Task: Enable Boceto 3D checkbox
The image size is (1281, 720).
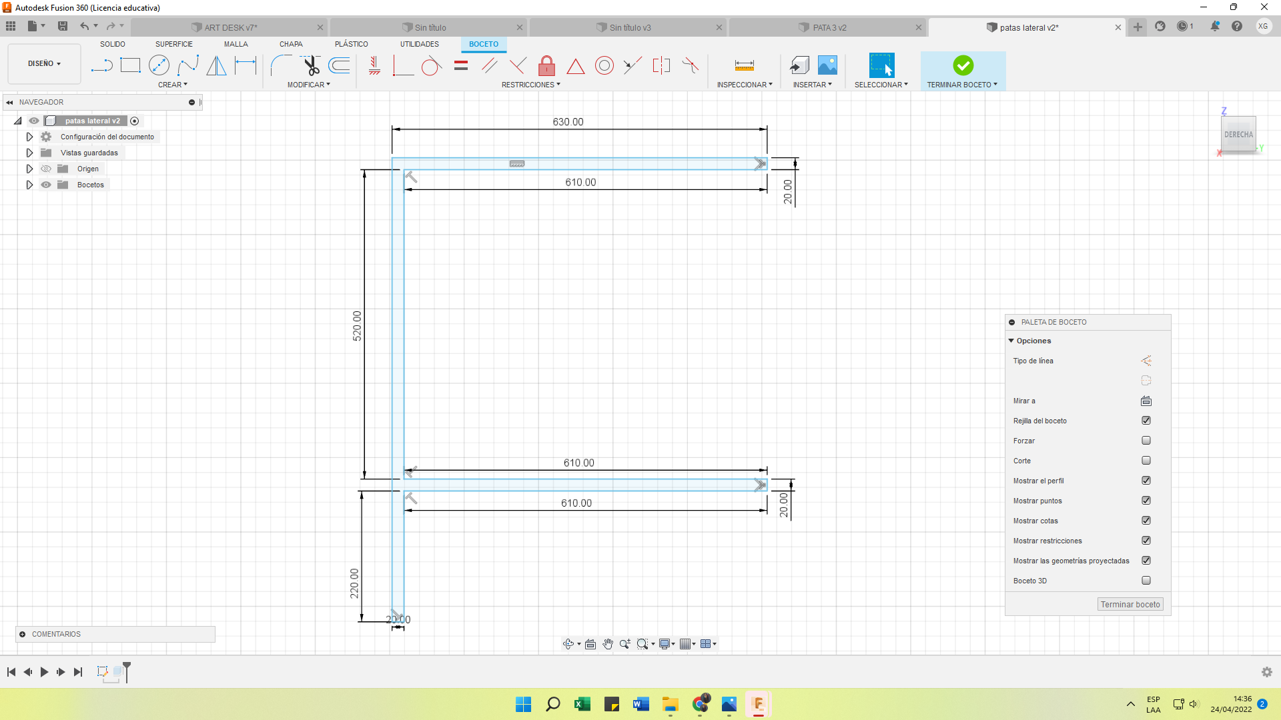Action: click(x=1146, y=581)
